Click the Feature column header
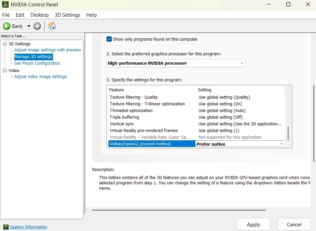This screenshot has height=231, width=316. point(151,90)
